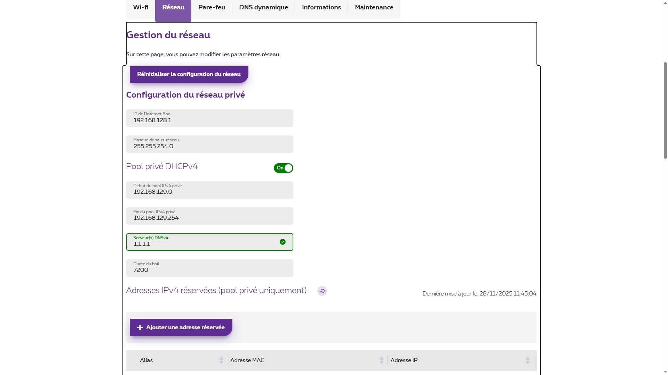Open DNS dynamique tab
This screenshot has width=668, height=375.
pyautogui.click(x=263, y=7)
